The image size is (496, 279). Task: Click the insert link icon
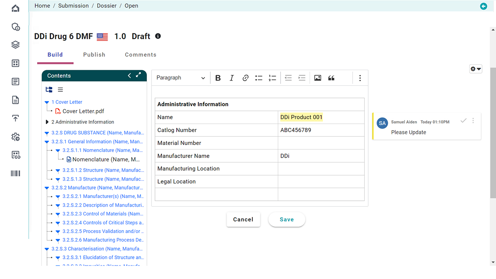245,78
